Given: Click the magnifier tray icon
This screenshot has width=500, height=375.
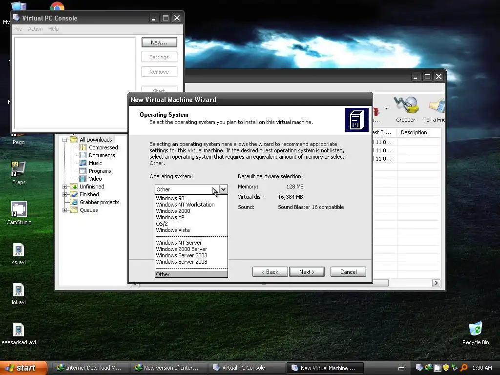Looking at the screenshot, I should pyautogui.click(x=464, y=368).
